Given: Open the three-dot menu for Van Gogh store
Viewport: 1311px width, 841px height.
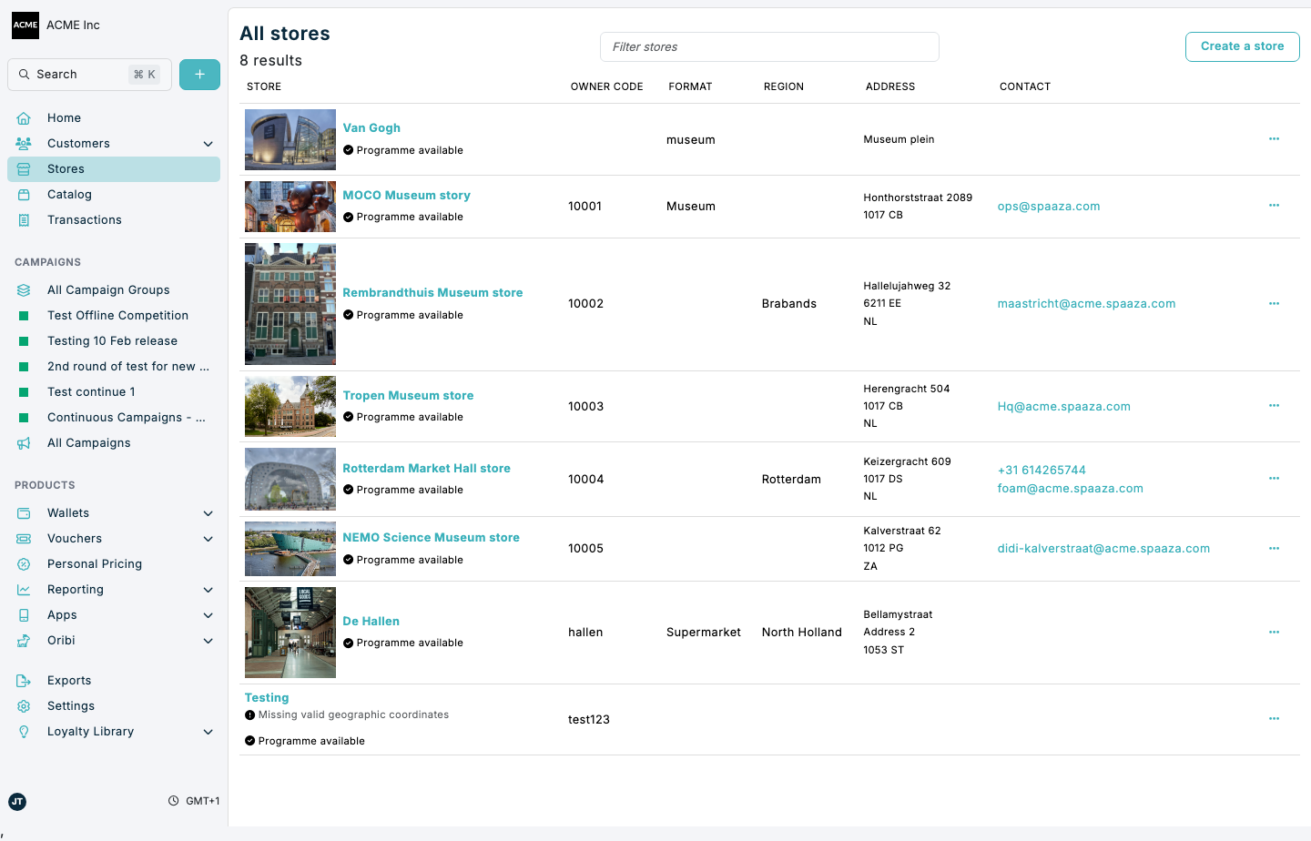Looking at the screenshot, I should click(x=1274, y=139).
